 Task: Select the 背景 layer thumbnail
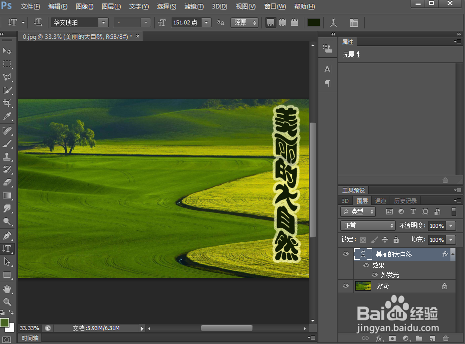pyautogui.click(x=363, y=286)
